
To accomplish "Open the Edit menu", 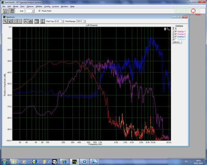I will [9, 6].
